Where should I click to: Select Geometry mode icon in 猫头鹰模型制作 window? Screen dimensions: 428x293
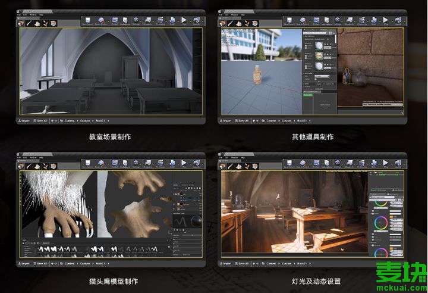(53, 166)
